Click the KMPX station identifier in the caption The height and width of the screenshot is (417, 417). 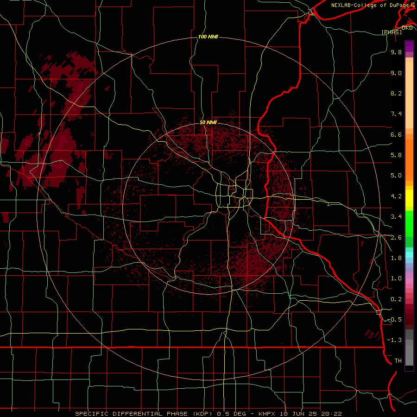click(267, 414)
